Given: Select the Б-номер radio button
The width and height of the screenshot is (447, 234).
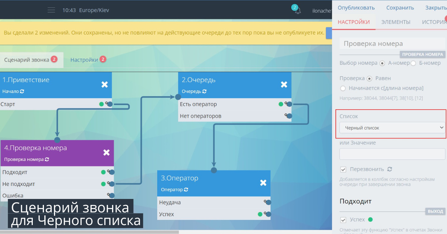Looking at the screenshot, I should [413, 63].
